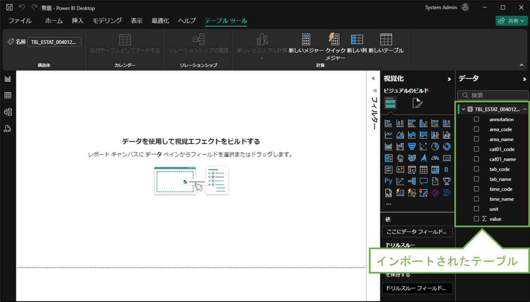Click the 新しいテーブル ribbon icon

click(x=386, y=39)
